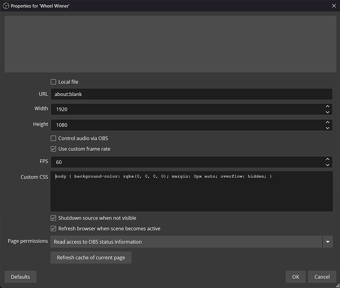Decrease Height with the down arrow
Image resolution: width=340 pixels, height=288 pixels.
point(327,128)
